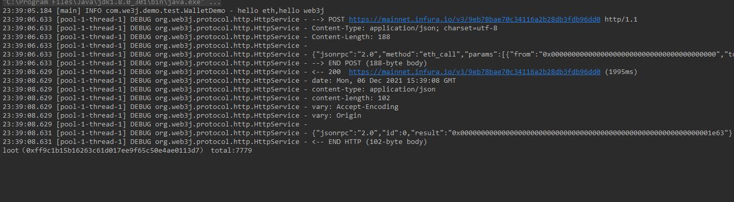Click the JSON result hex value ending in 1e63
This screenshot has width=734, height=202.
[590, 133]
